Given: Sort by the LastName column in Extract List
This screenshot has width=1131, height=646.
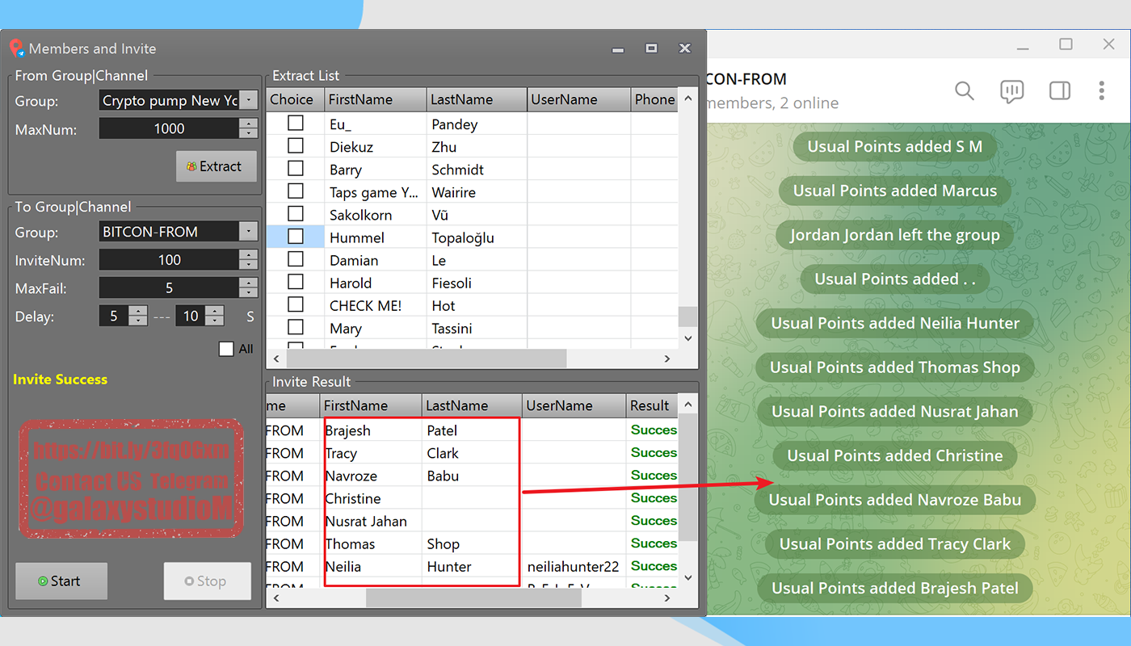Looking at the screenshot, I should pyautogui.click(x=477, y=99).
